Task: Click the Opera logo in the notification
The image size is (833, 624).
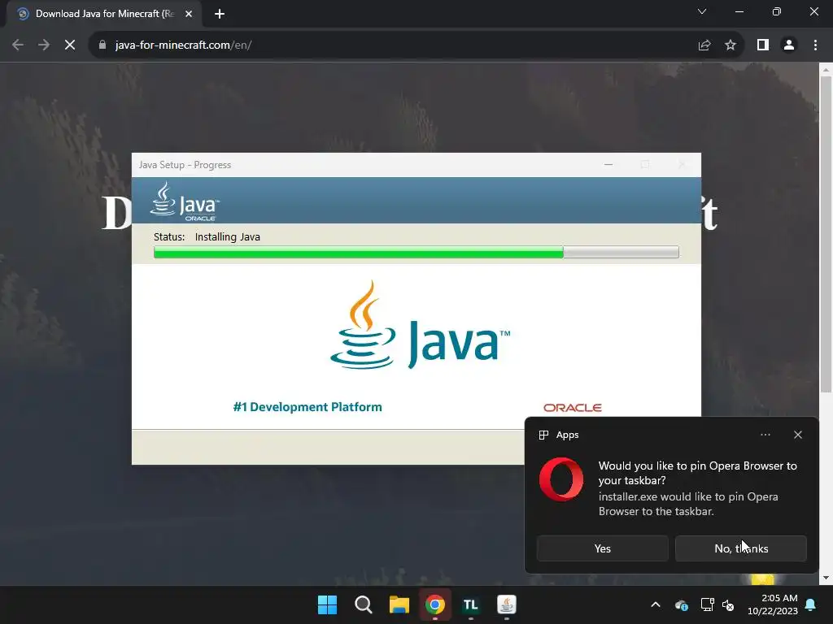Action: tap(561, 479)
